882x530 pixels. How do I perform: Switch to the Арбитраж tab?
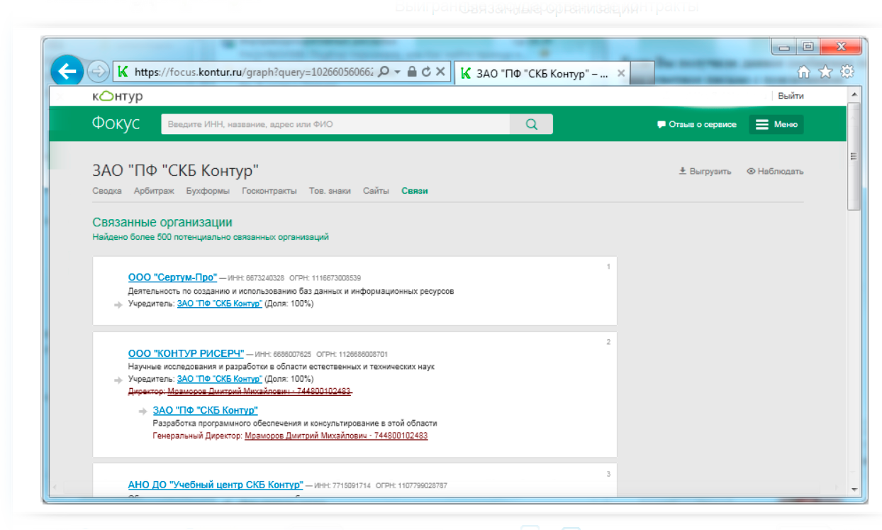tap(154, 191)
